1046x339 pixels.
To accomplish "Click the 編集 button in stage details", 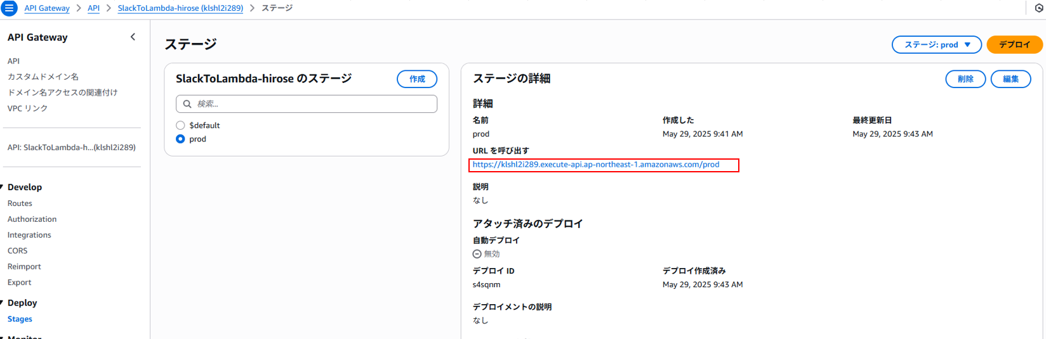I will [x=1010, y=79].
